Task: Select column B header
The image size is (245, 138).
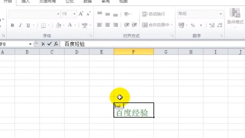Action: pyautogui.click(x=27, y=52)
